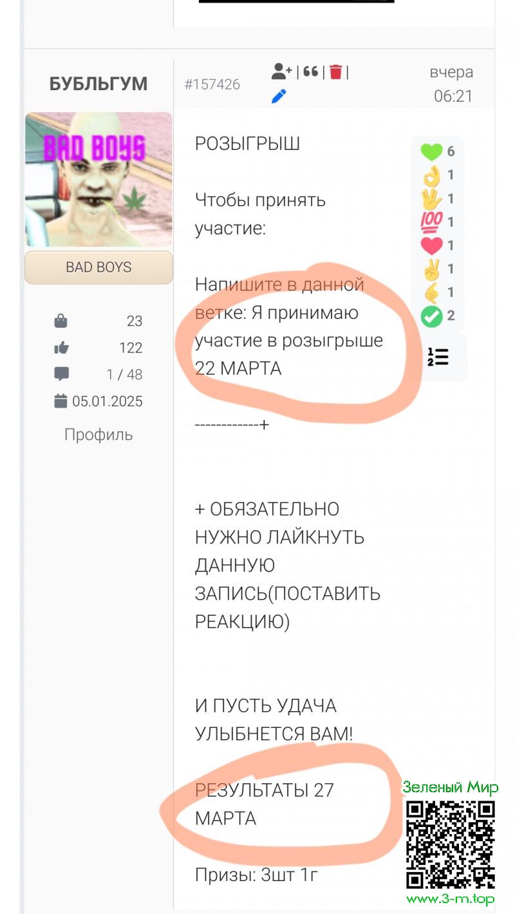Select the pointing finger reaction
515x914 pixels.
(431, 292)
